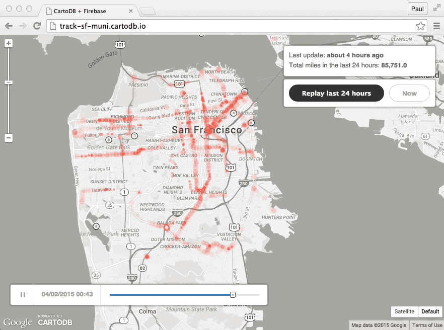Click the Google logo on map
The image size is (444, 330).
coord(18,322)
